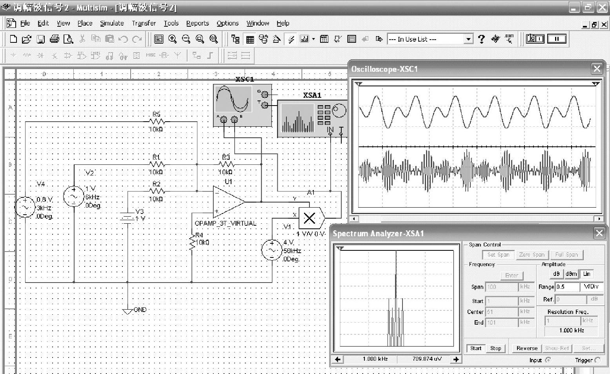
Task: Open a file with the folder icon
Action: tap(26, 39)
